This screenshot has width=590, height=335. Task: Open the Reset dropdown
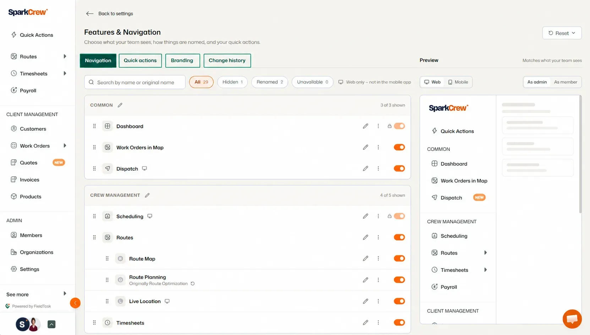(562, 33)
